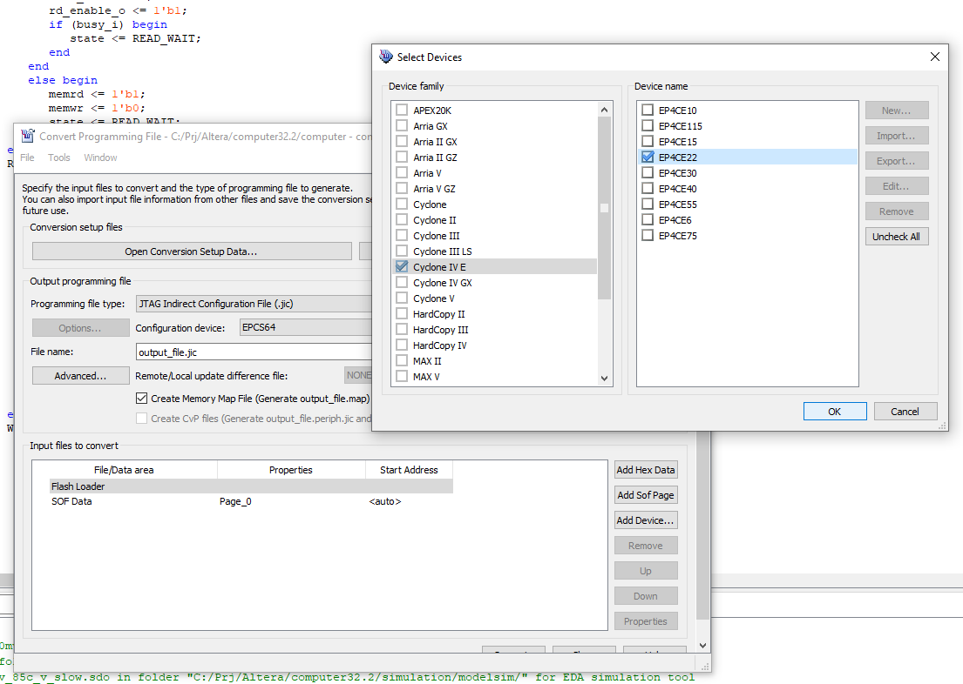Check the Cyclone device family checkbox
This screenshot has width=963, height=684.
pos(402,204)
